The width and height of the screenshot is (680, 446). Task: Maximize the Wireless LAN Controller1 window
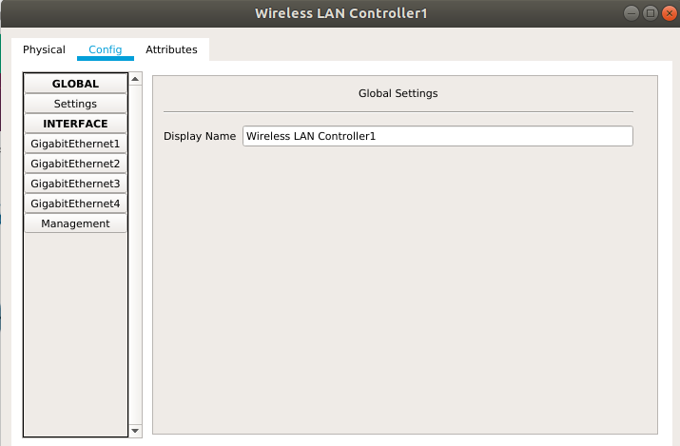pos(651,13)
